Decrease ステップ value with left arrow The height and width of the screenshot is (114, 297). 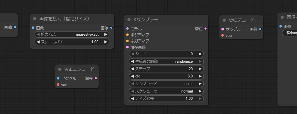point(132,69)
